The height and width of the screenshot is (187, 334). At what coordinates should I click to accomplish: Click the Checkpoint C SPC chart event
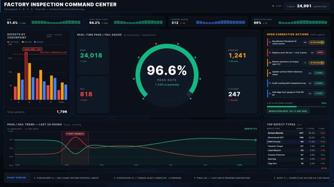[68, 178]
